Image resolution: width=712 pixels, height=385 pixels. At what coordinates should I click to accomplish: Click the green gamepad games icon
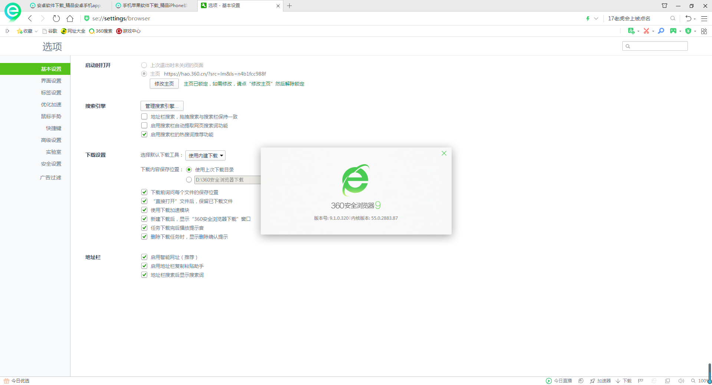[673, 31]
